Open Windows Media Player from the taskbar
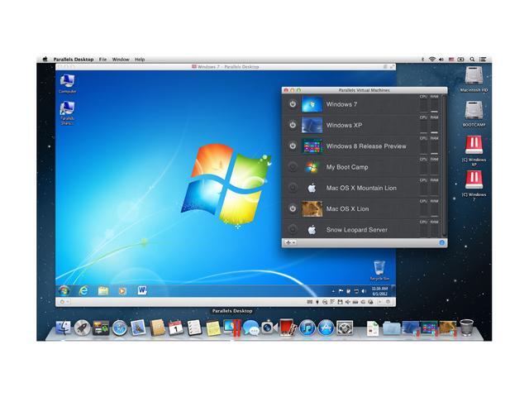 pyautogui.click(x=122, y=290)
